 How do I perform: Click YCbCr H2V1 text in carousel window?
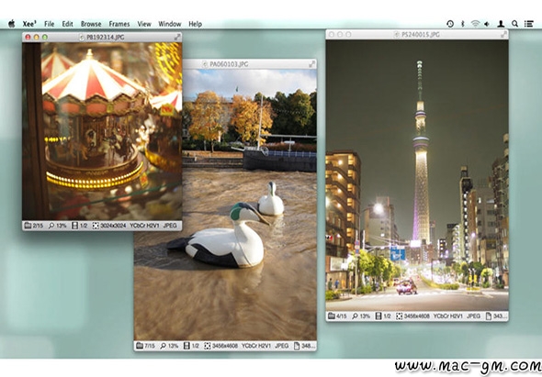(x=144, y=226)
